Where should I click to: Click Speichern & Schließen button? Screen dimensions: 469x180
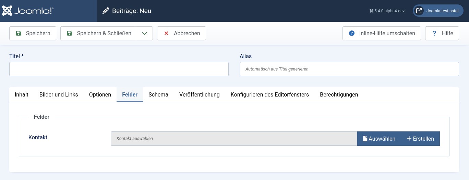pyautogui.click(x=98, y=34)
